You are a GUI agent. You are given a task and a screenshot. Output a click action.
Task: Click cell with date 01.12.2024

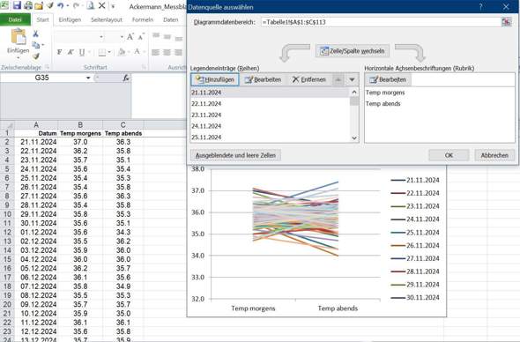point(36,232)
